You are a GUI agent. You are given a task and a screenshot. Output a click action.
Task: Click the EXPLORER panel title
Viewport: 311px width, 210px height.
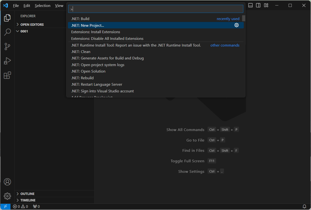pyautogui.click(x=28, y=16)
